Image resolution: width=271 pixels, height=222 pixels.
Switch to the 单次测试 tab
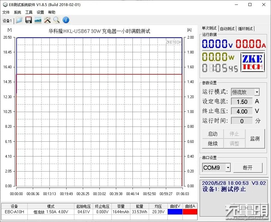209,28
